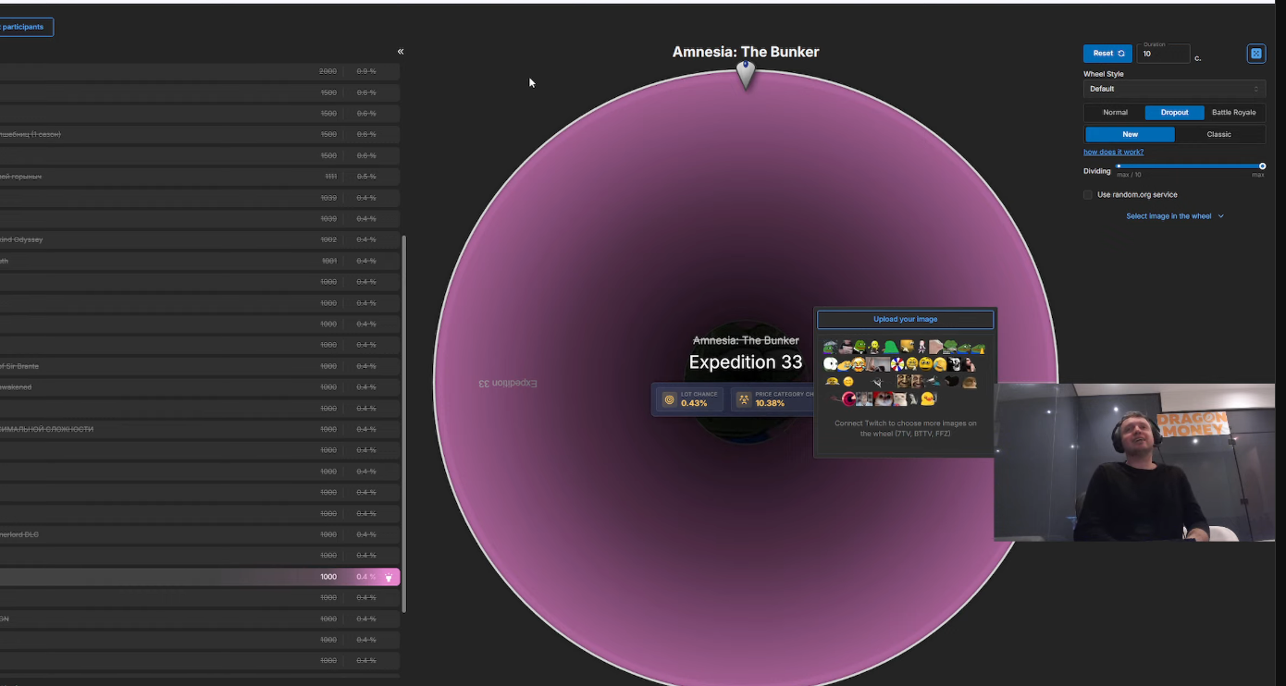Image resolution: width=1286 pixels, height=686 pixels.
Task: Click the list row ending in СЛОЖНОСТИ
Action: coord(200,429)
